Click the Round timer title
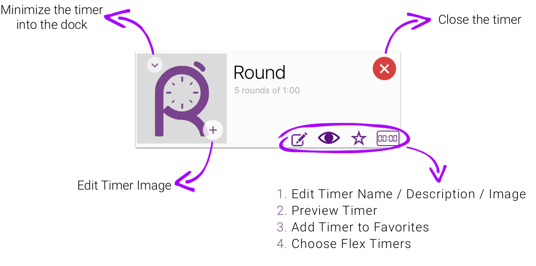536x266 pixels. 259,73
